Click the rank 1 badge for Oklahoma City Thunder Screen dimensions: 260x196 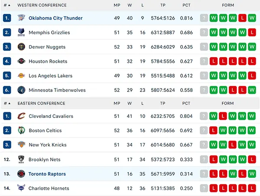(7, 18)
